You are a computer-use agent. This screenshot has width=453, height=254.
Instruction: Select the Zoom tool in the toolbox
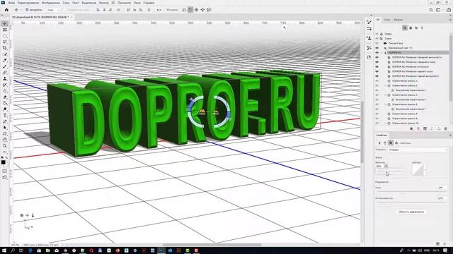click(x=5, y=146)
